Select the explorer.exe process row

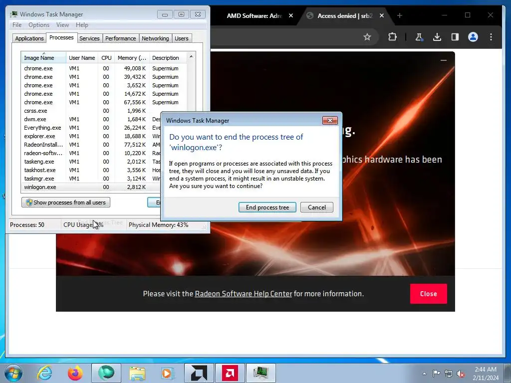tap(91, 136)
